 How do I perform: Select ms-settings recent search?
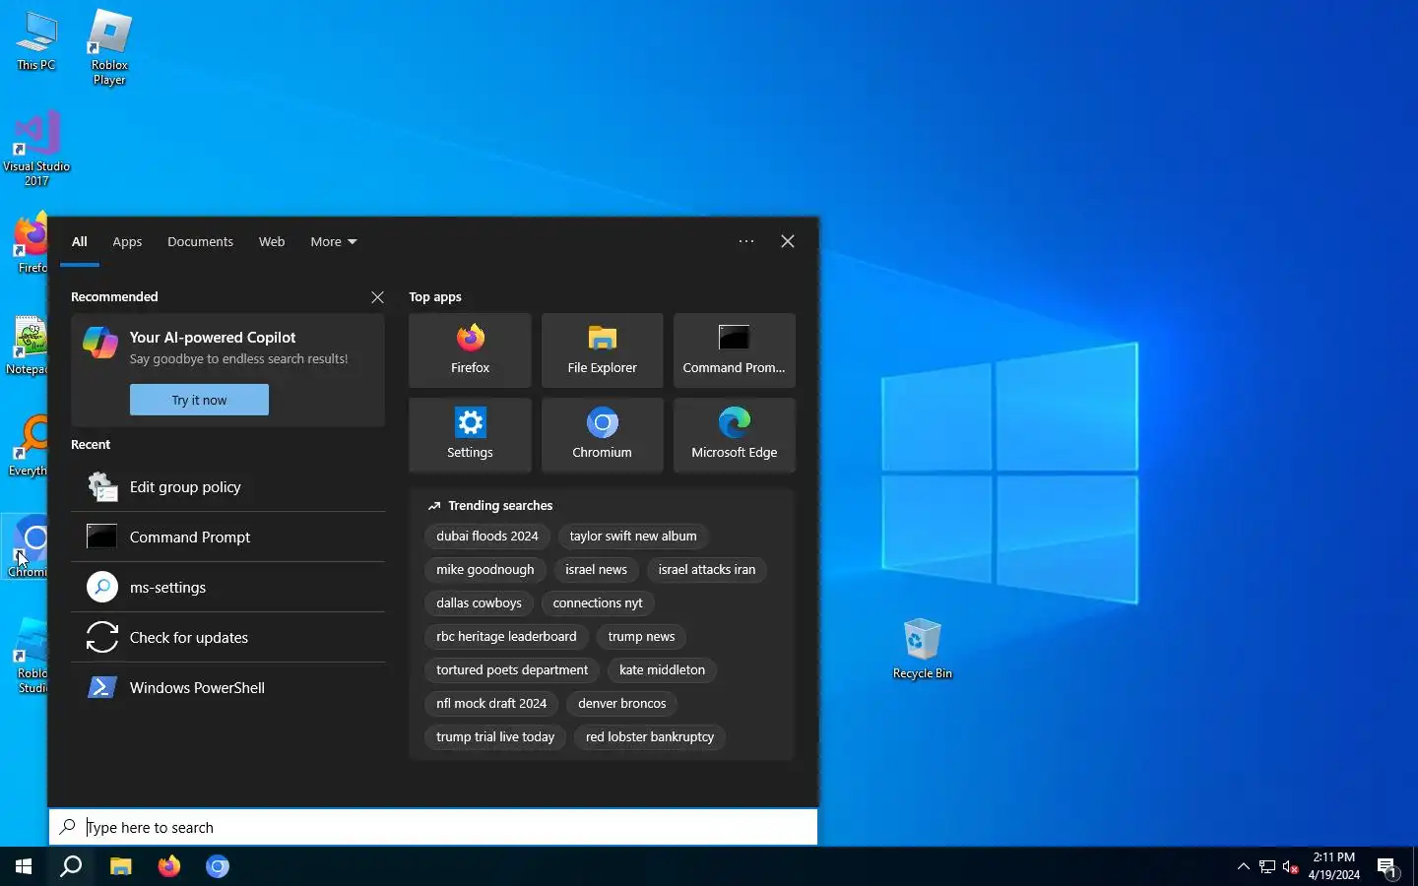(227, 587)
